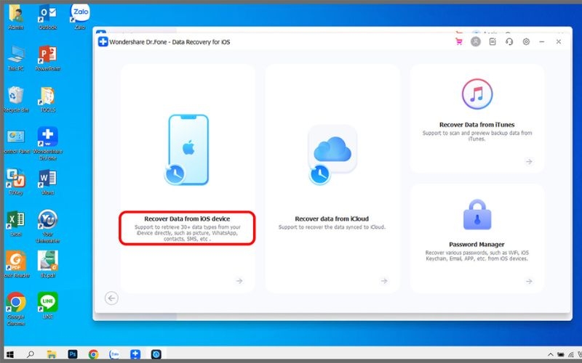Open Password Manager option

[x=477, y=244]
